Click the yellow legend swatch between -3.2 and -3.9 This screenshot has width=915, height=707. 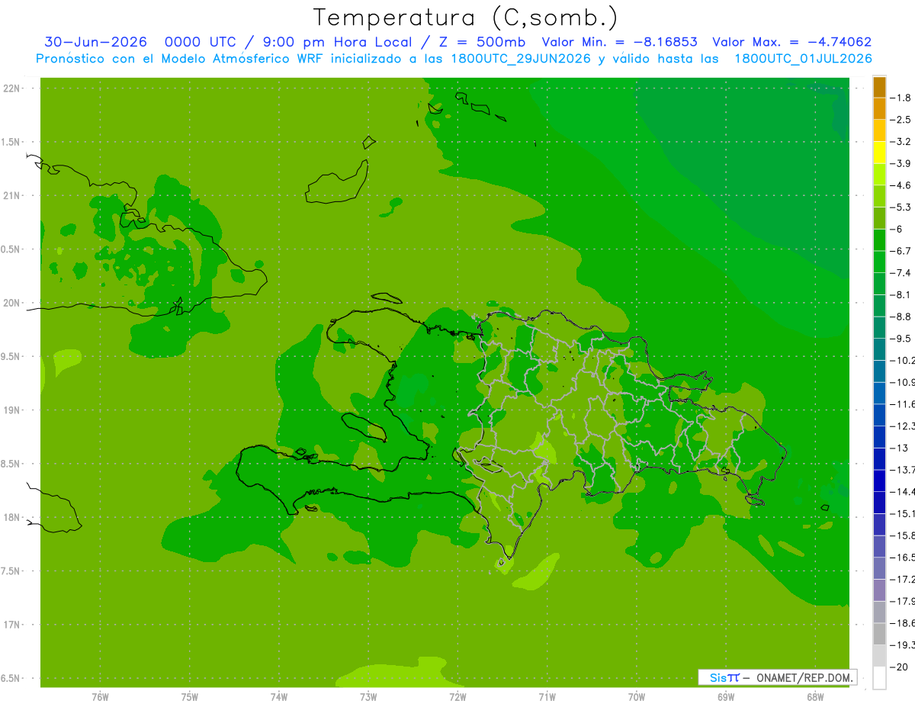879,153
